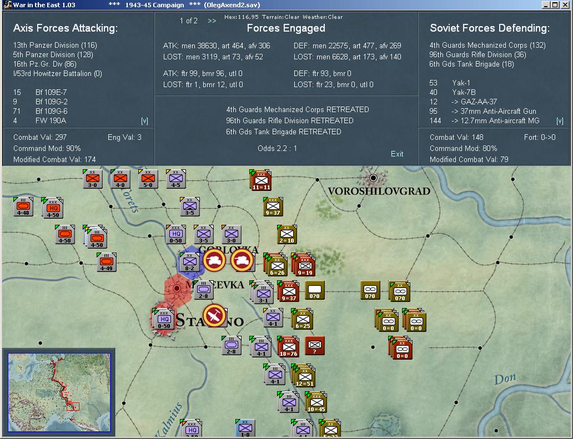Click the 'GAZ-AA-37' equipment row
Screen dimensions: 573x439
464,102
